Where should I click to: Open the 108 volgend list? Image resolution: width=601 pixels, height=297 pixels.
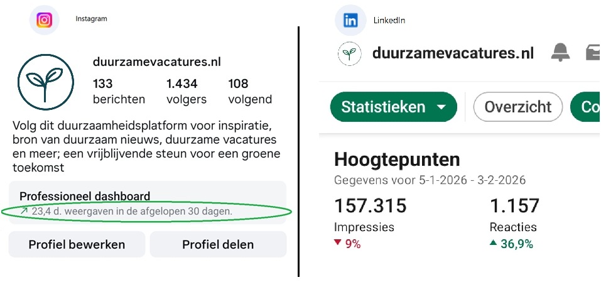(250, 91)
